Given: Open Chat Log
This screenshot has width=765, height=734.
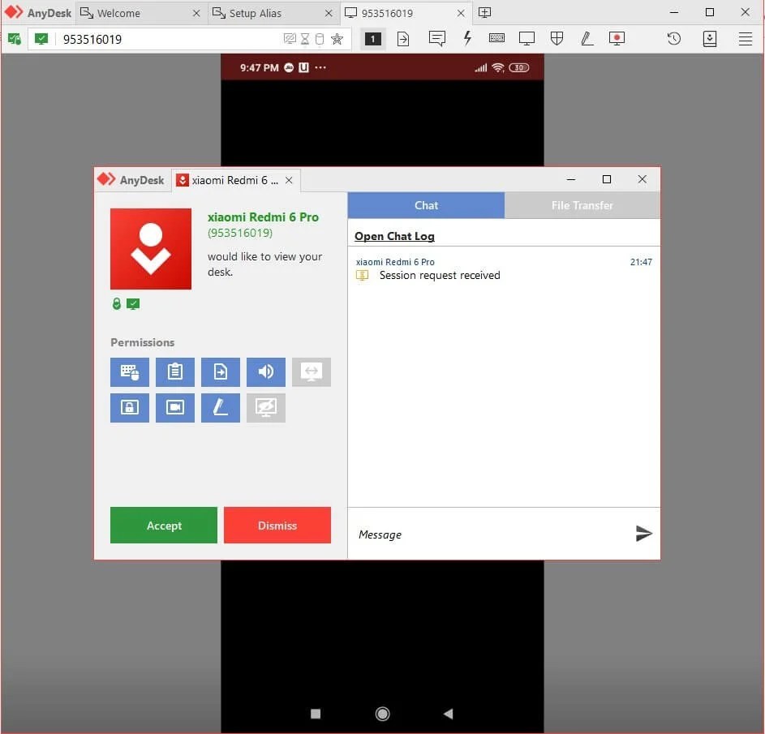Looking at the screenshot, I should tap(394, 236).
